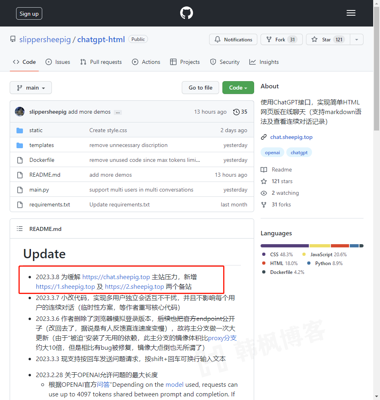Click the Go to file button
380x400 pixels.
point(200,88)
